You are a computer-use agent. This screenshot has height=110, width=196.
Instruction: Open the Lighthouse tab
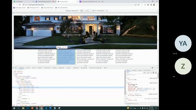coord(76,68)
